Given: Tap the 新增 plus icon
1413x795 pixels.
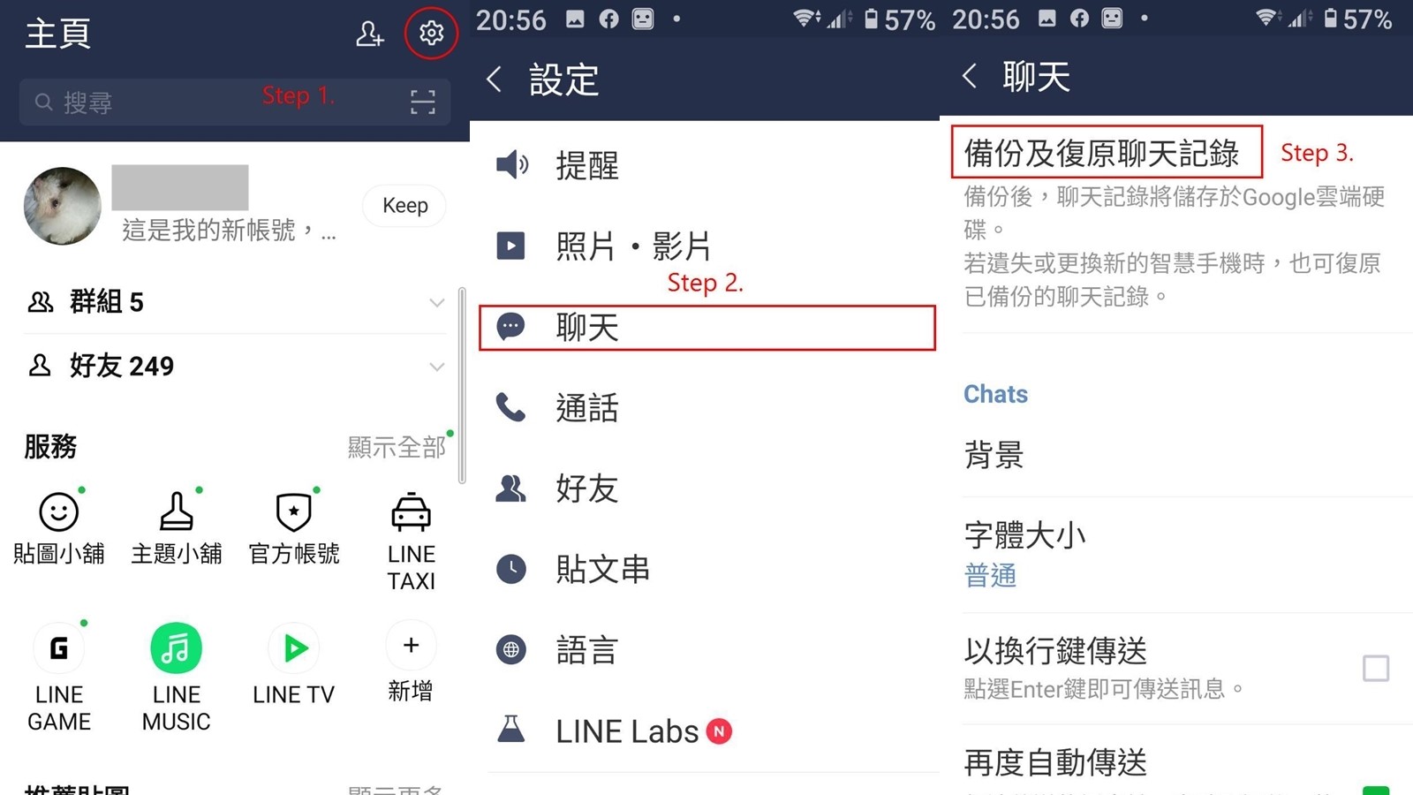Looking at the screenshot, I should click(411, 662).
